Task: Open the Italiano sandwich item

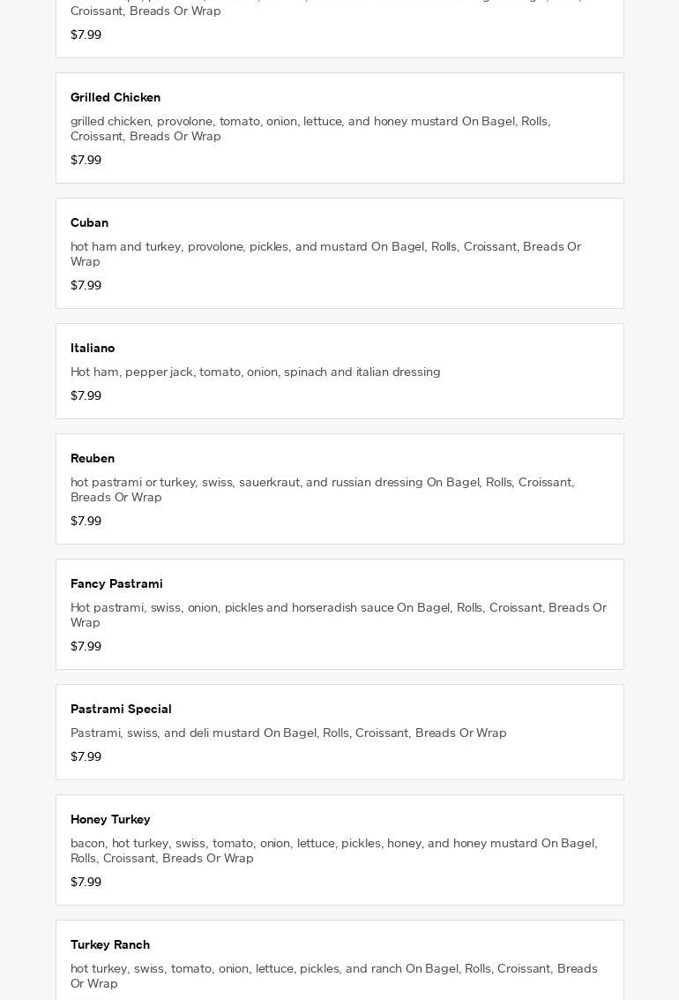Action: 93,348
